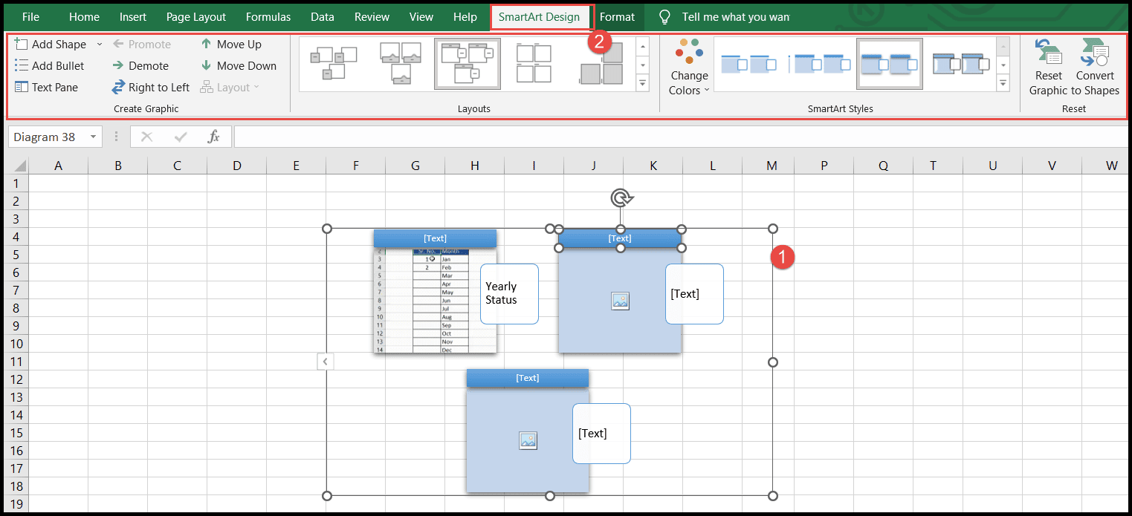Expand the Layouts gallery with More arrow
This screenshot has height=516, width=1132.
pos(642,83)
